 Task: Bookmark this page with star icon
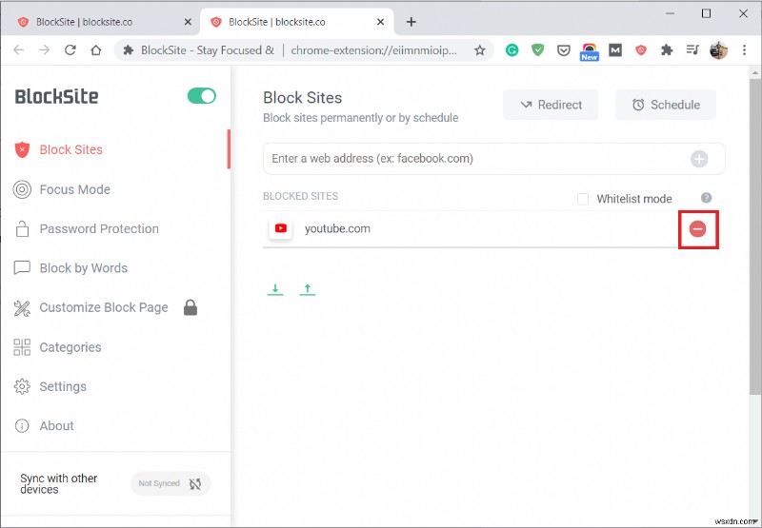tap(480, 50)
